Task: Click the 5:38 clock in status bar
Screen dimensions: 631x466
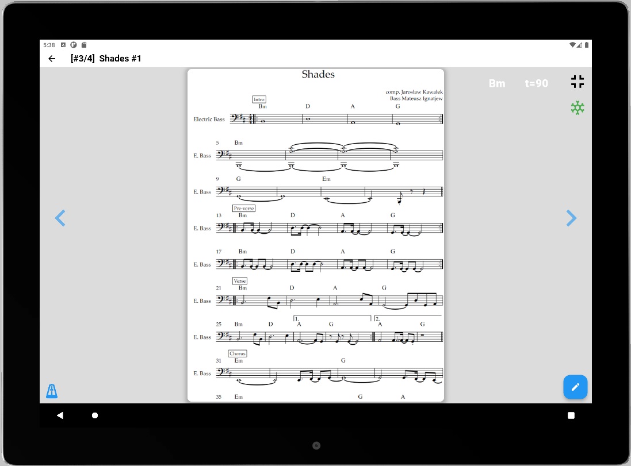Action: click(x=49, y=45)
